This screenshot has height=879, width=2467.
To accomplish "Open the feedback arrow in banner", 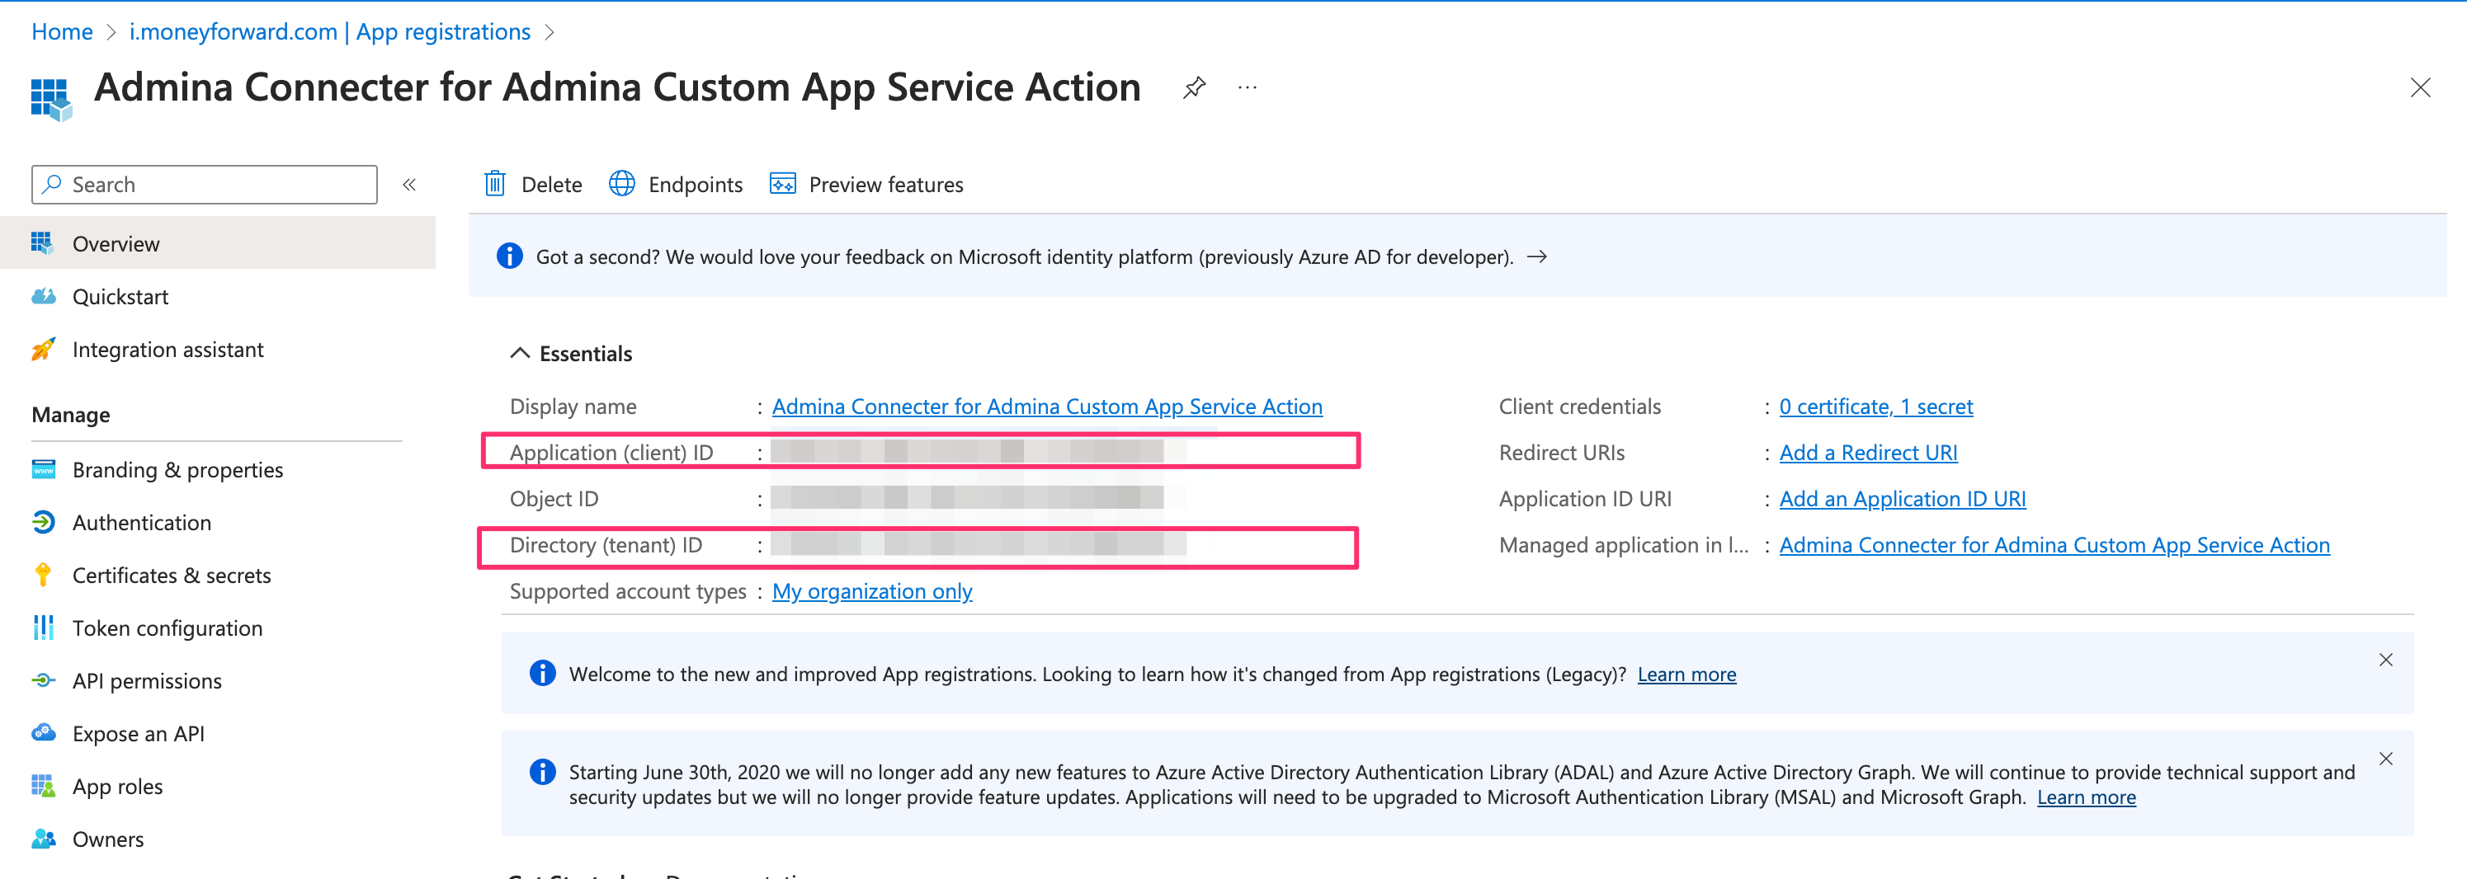I will (1536, 256).
